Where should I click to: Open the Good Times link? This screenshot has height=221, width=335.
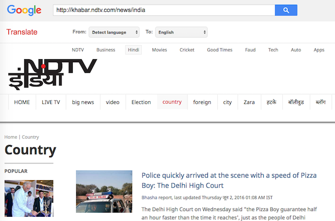pyautogui.click(x=219, y=50)
